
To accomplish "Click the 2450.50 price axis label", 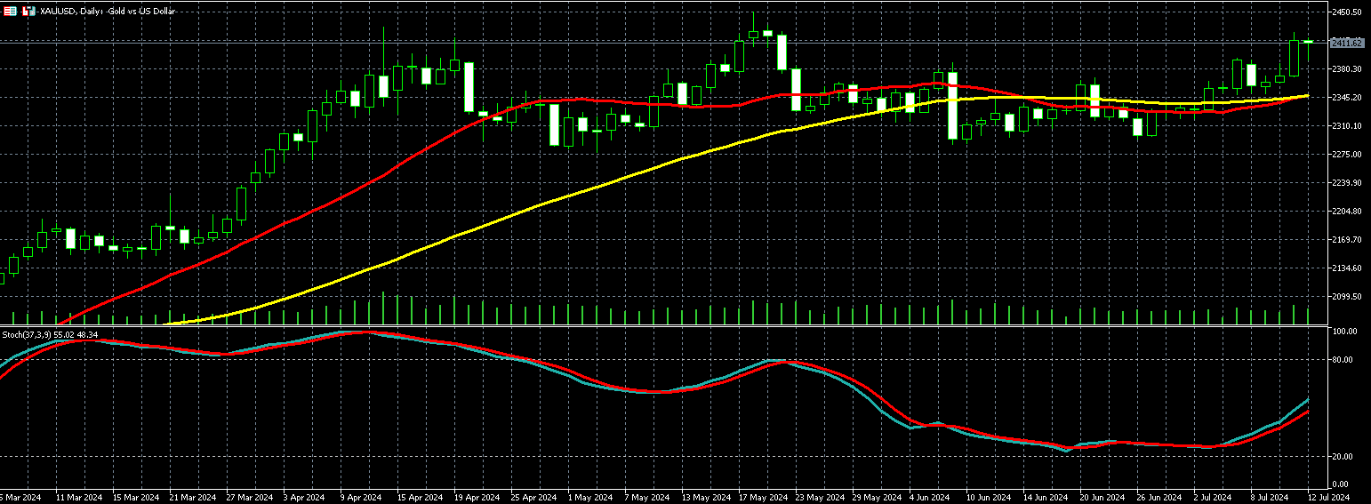I will click(1348, 12).
